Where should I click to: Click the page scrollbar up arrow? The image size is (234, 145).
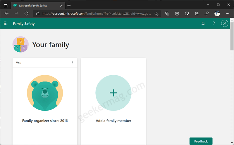coord(232,20)
